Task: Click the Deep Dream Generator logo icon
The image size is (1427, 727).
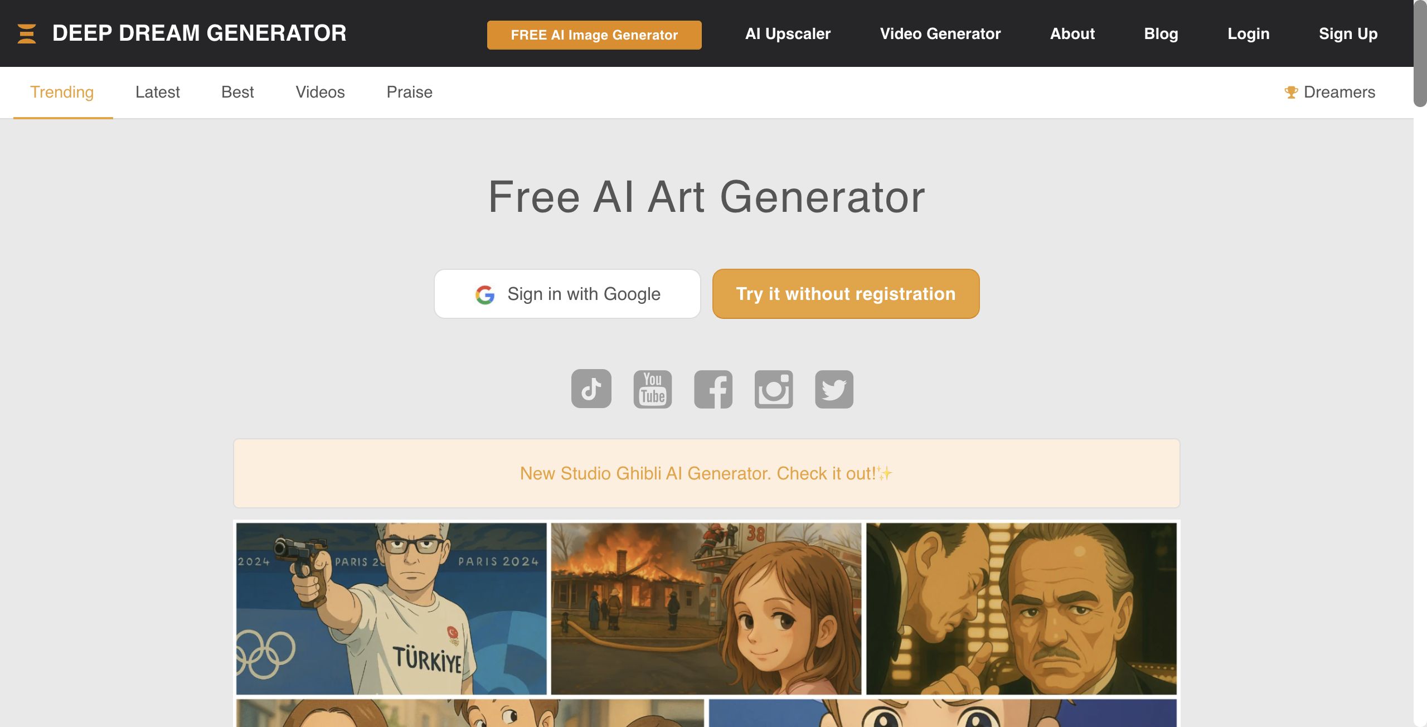Action: pyautogui.click(x=27, y=33)
